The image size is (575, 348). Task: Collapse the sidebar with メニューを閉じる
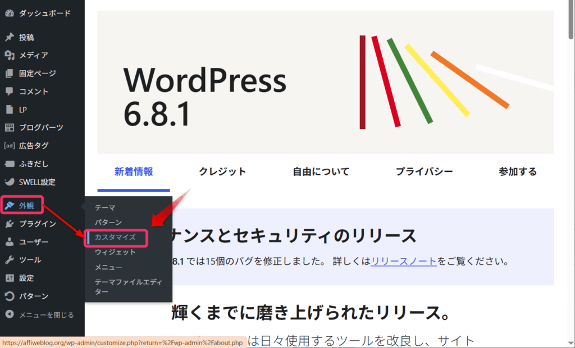tap(39, 314)
